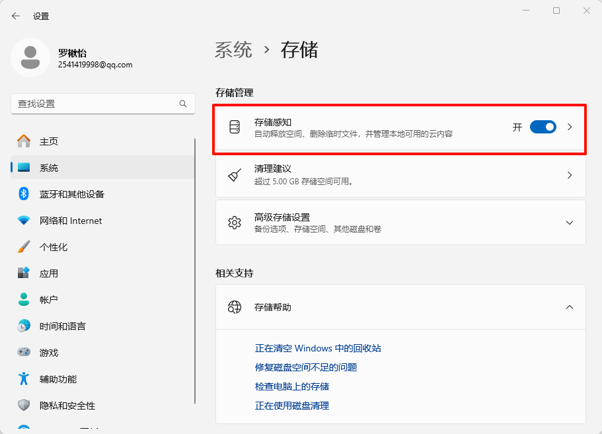Click the 查找设置 search box
The image size is (602, 434).
tap(102, 104)
